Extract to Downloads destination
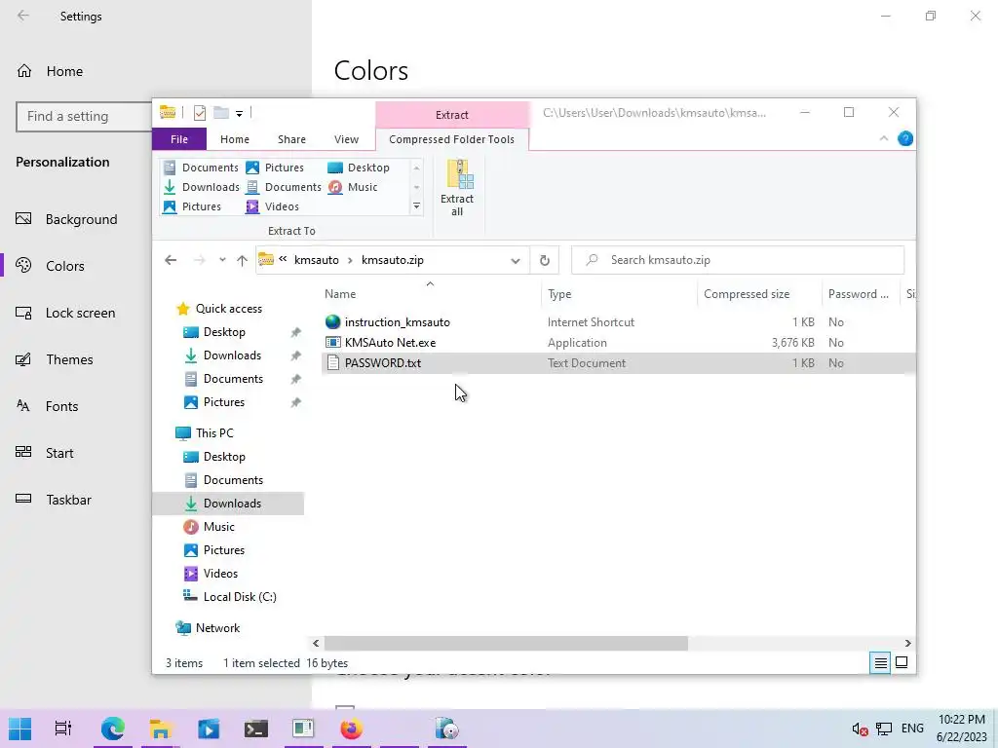The height and width of the screenshot is (748, 998). point(201,187)
